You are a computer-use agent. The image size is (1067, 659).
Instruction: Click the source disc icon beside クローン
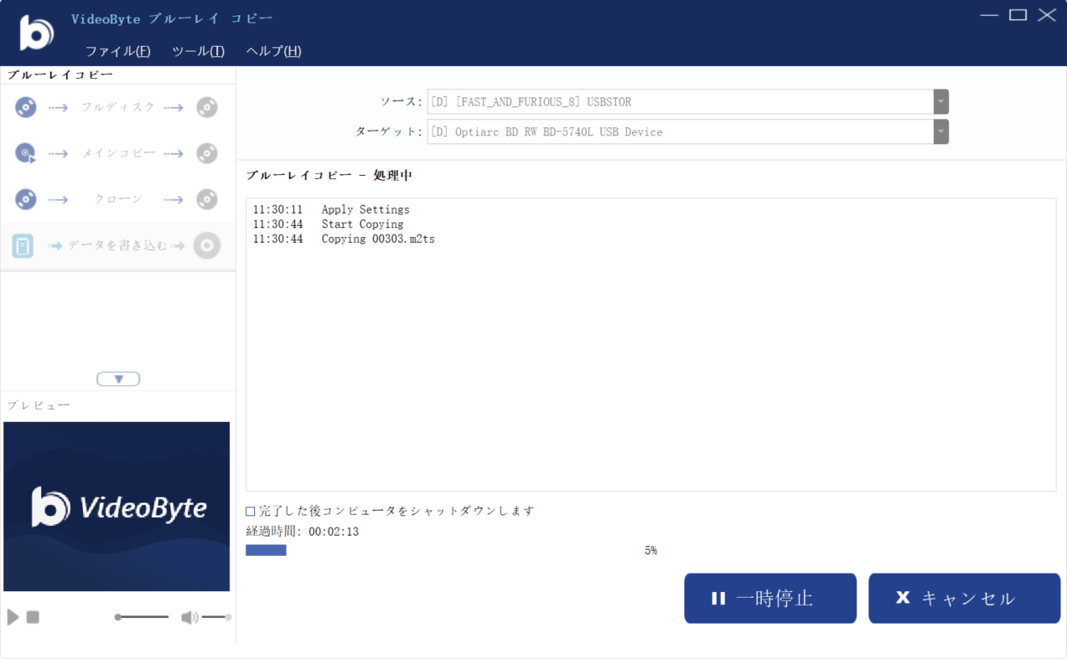(25, 199)
